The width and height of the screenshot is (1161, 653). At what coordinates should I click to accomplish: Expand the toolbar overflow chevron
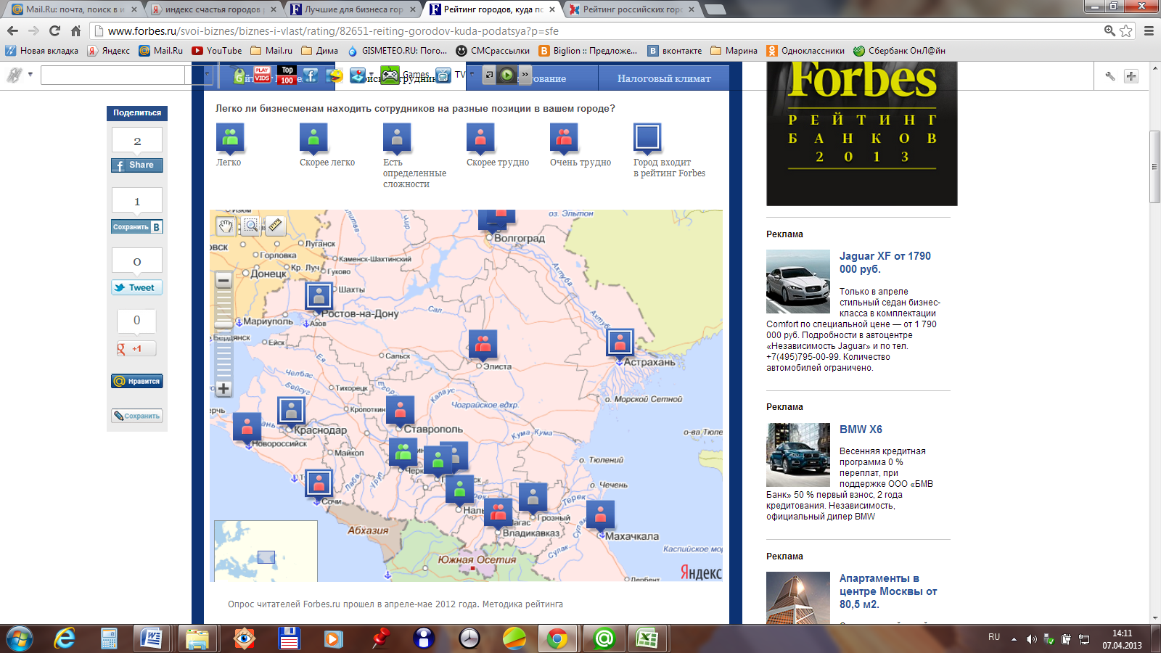pyautogui.click(x=525, y=75)
